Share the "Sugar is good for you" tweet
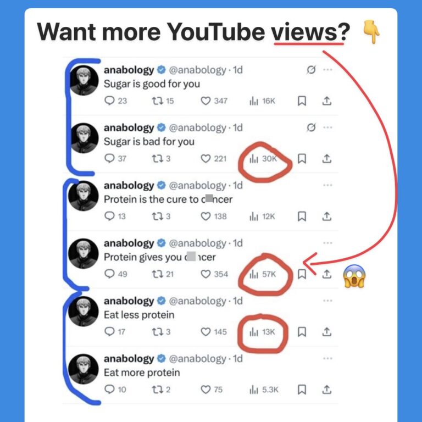This screenshot has height=422, width=422. pyautogui.click(x=326, y=101)
